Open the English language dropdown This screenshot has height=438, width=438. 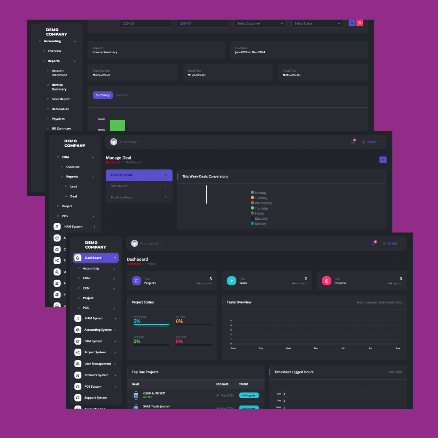pos(392,243)
